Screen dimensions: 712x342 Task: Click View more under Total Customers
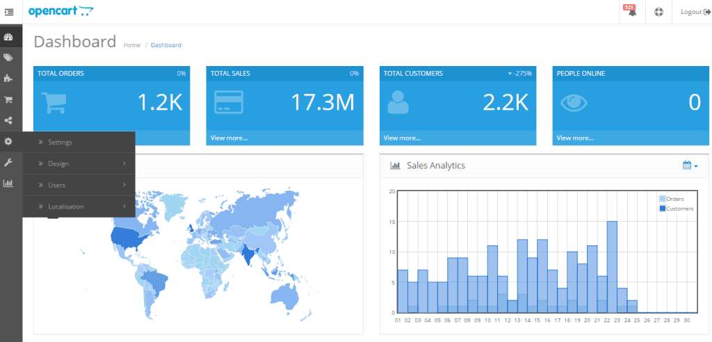(x=402, y=138)
